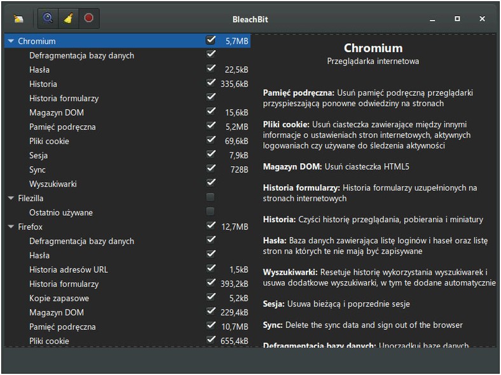Select Firefox's Kopie zapasowe item
Image resolution: width=501 pixels, height=375 pixels.
(x=59, y=298)
